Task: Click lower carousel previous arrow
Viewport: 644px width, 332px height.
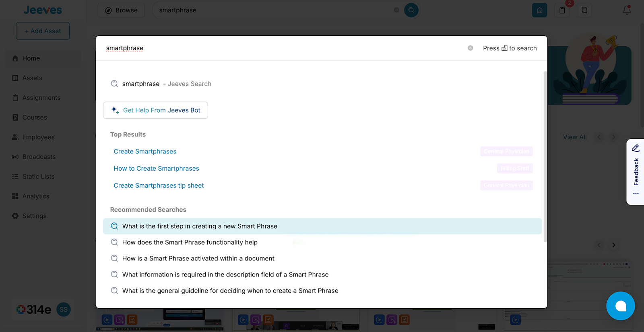Action: click(599, 245)
